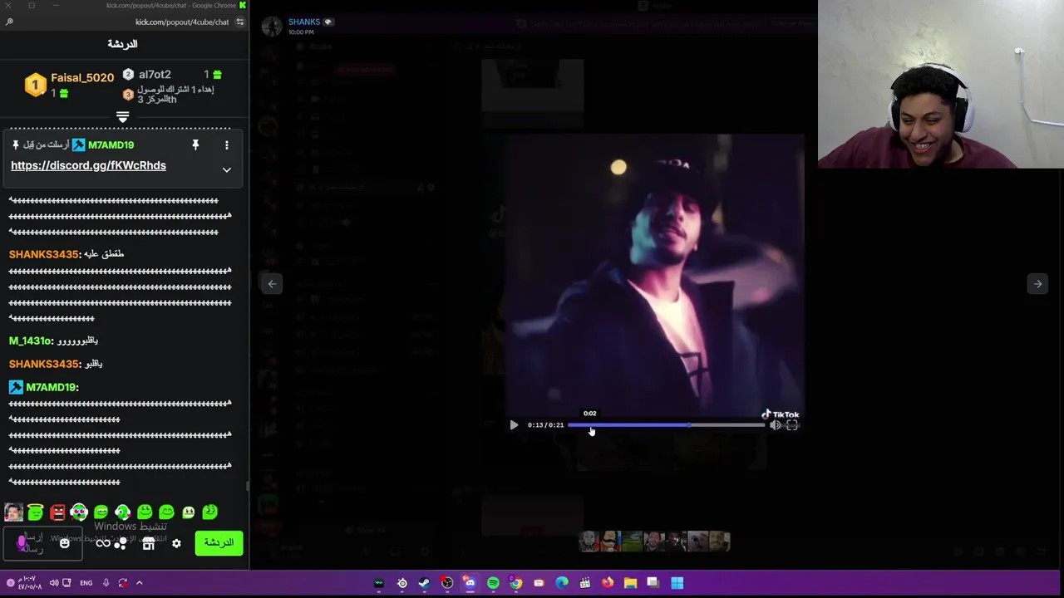Screen dimensions: 1064x598
Task: Open SHANKS profile in Discord viewer
Action: coord(304,22)
